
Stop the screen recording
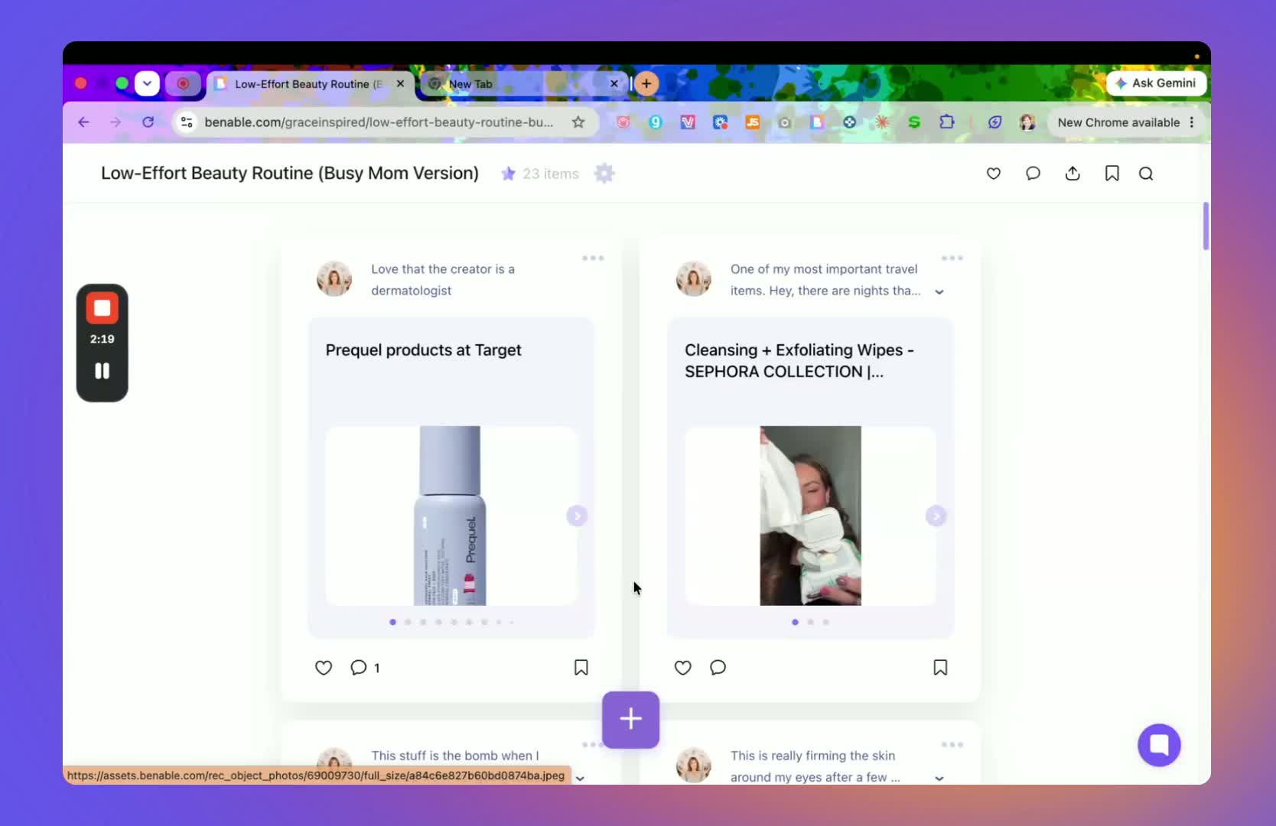(x=102, y=309)
